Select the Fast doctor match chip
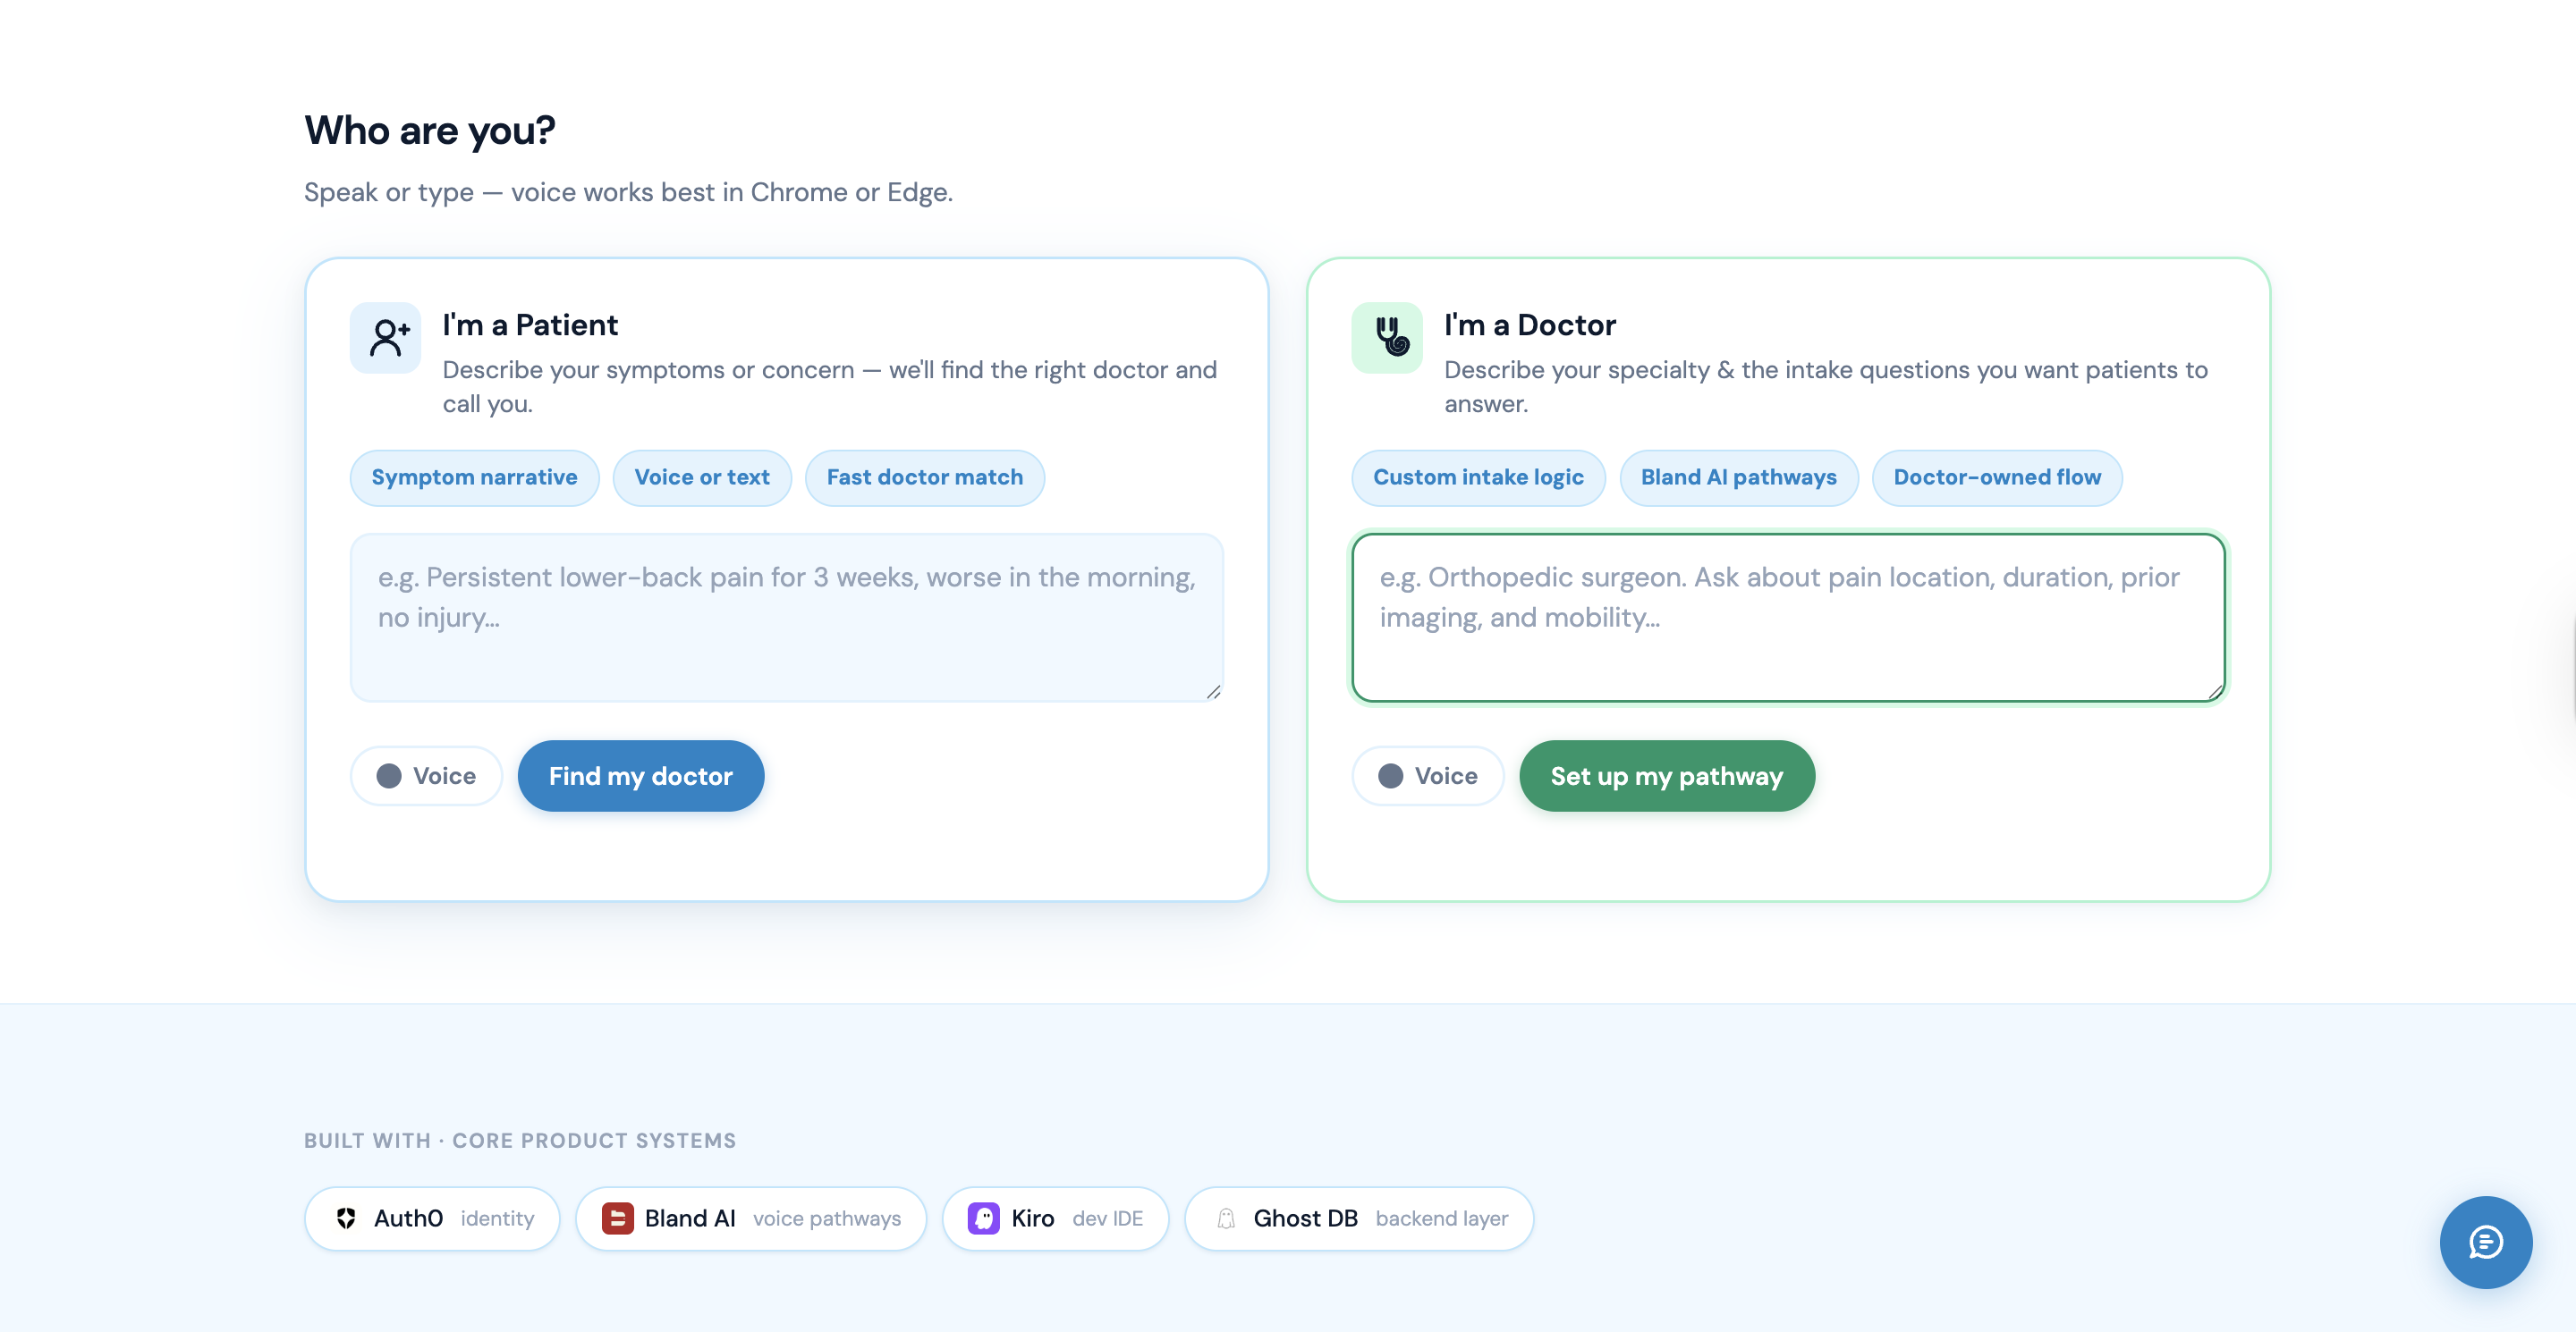Screen dimensions: 2576x1332 click(924, 477)
